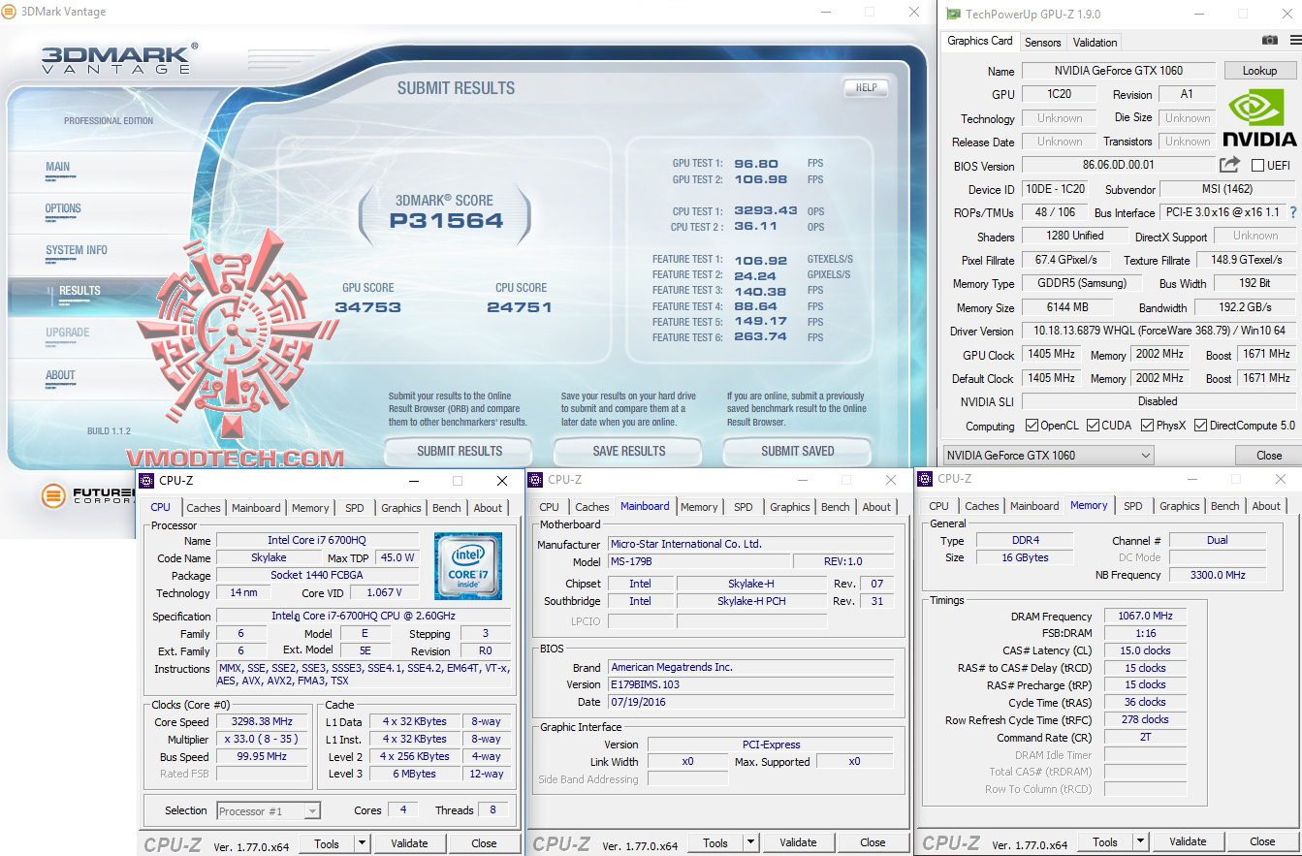Click the SUBMIT RESULTS button
The height and width of the screenshot is (856, 1302).
(460, 451)
